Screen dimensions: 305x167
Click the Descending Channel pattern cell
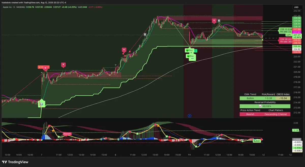pyautogui.click(x=276, y=114)
